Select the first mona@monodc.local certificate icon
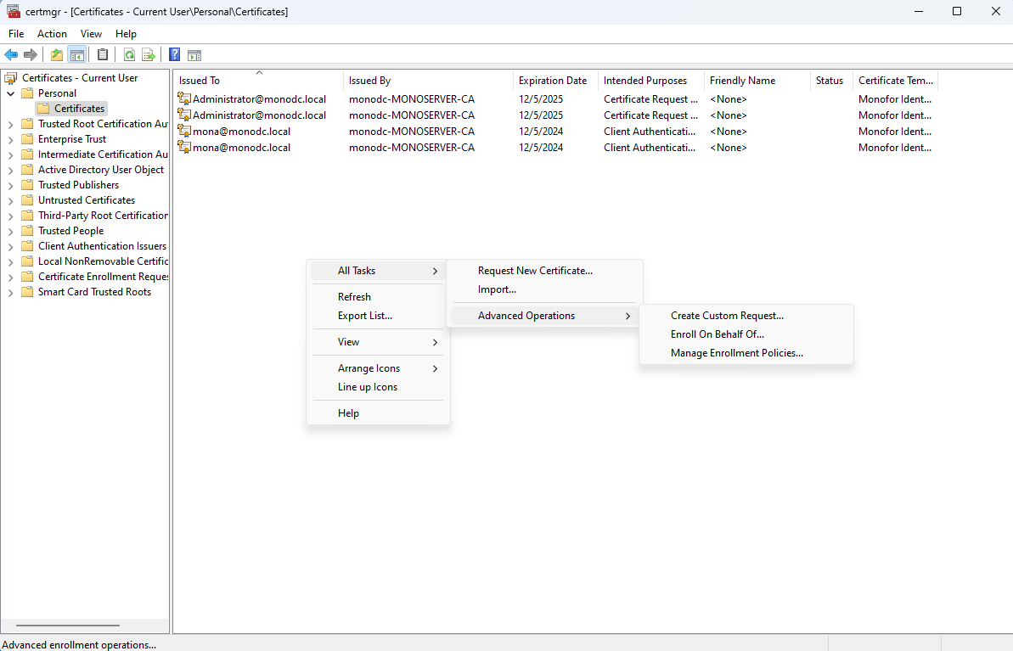Image resolution: width=1013 pixels, height=651 pixels. tap(184, 131)
